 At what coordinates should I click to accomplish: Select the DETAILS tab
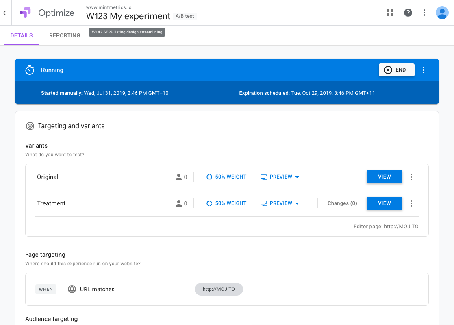coord(21,35)
